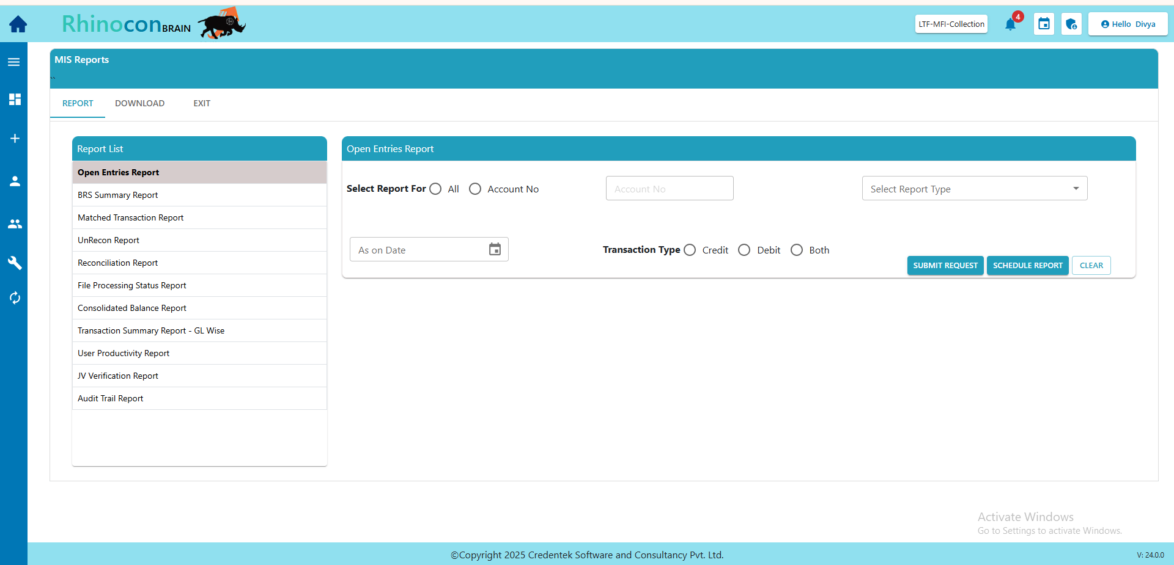Open the calendar picker in As on Date field
Screen dimensions: 1174x565
(x=495, y=249)
